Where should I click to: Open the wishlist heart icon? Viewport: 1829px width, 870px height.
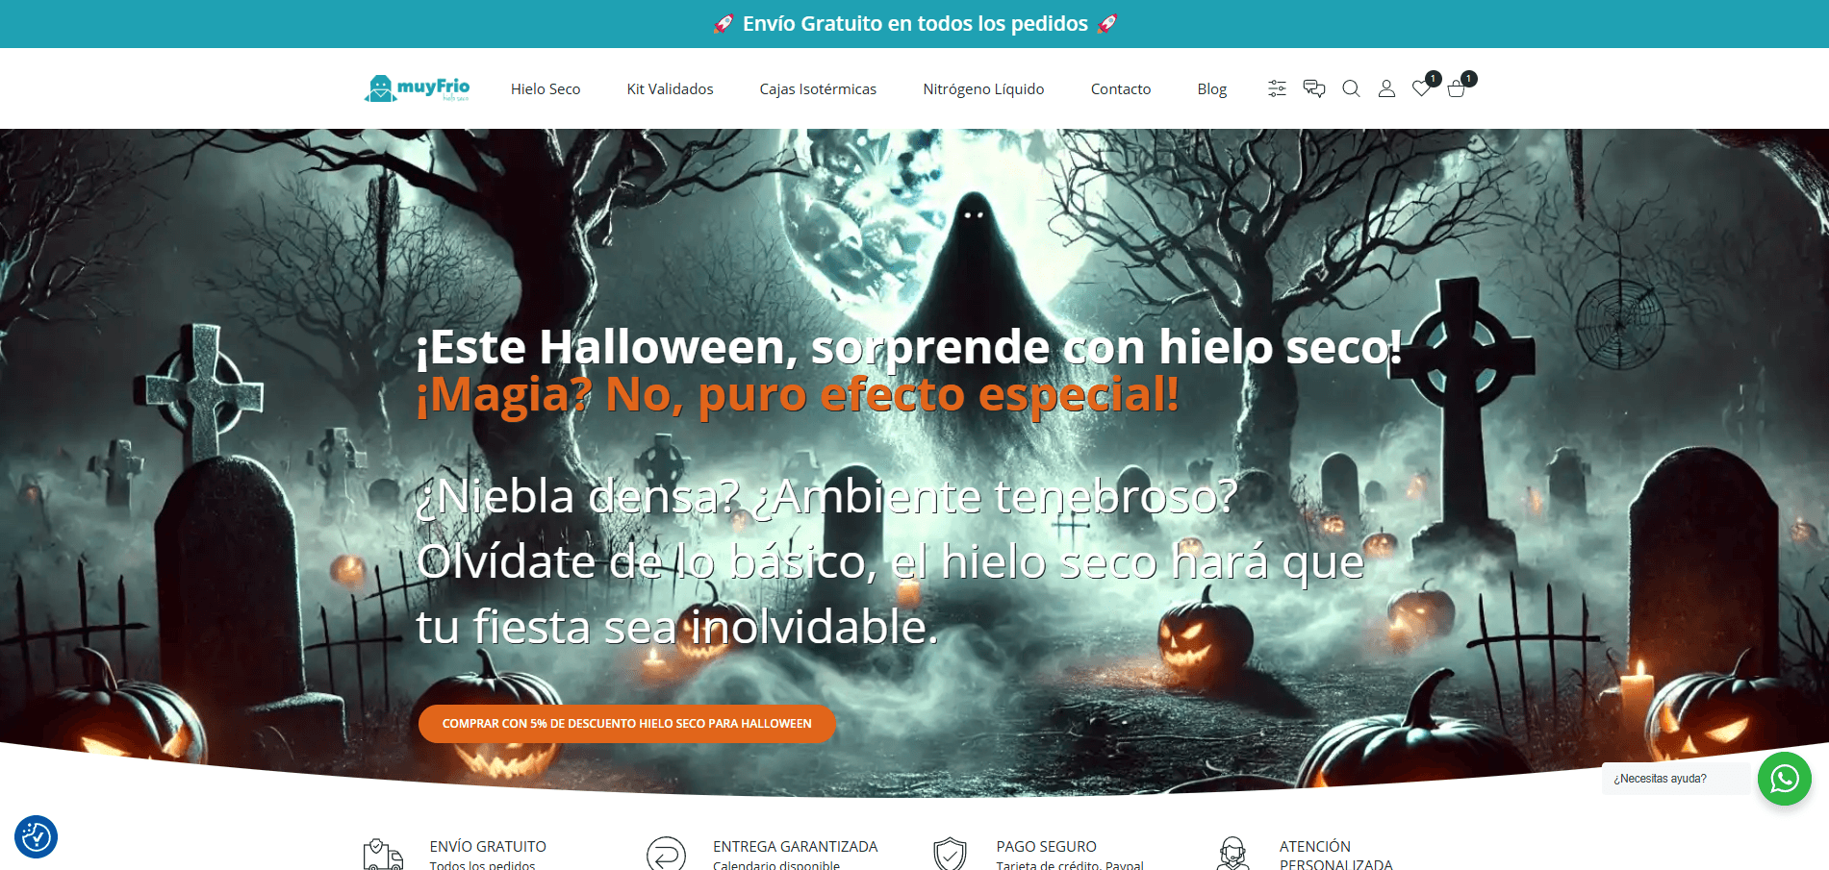click(1421, 88)
